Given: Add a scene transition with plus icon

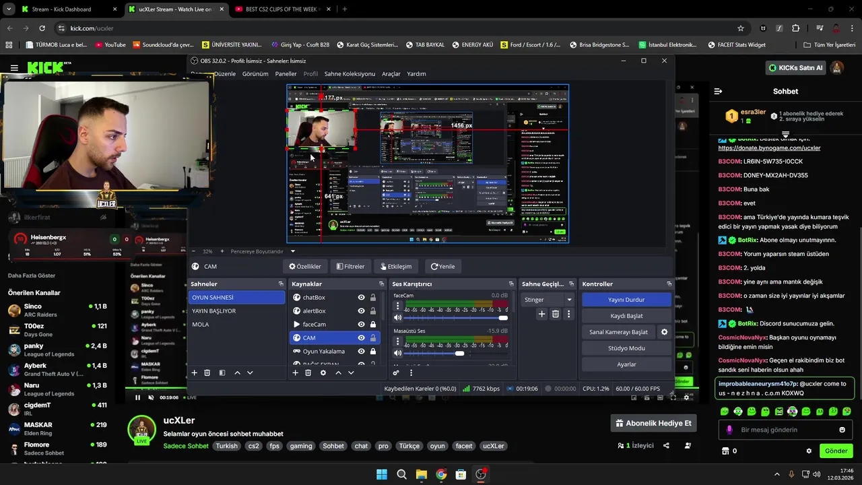Looking at the screenshot, I should [541, 314].
